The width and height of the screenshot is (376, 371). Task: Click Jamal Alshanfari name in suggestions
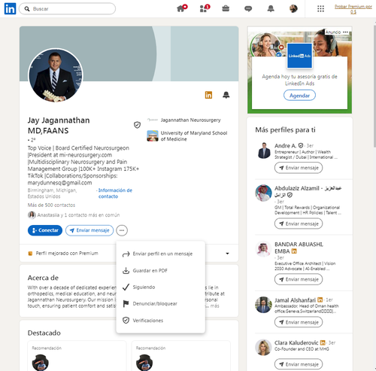click(x=295, y=300)
